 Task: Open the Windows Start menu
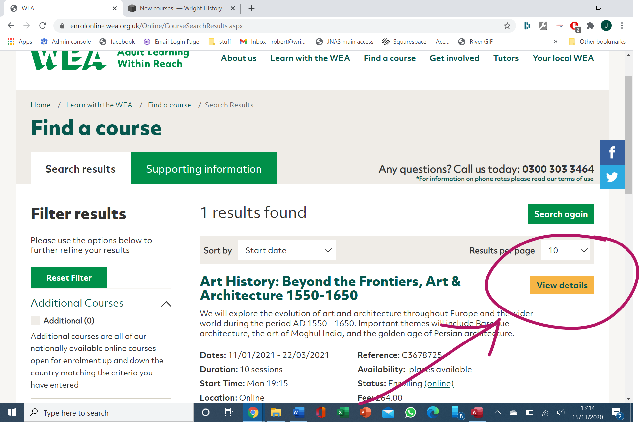(12, 412)
